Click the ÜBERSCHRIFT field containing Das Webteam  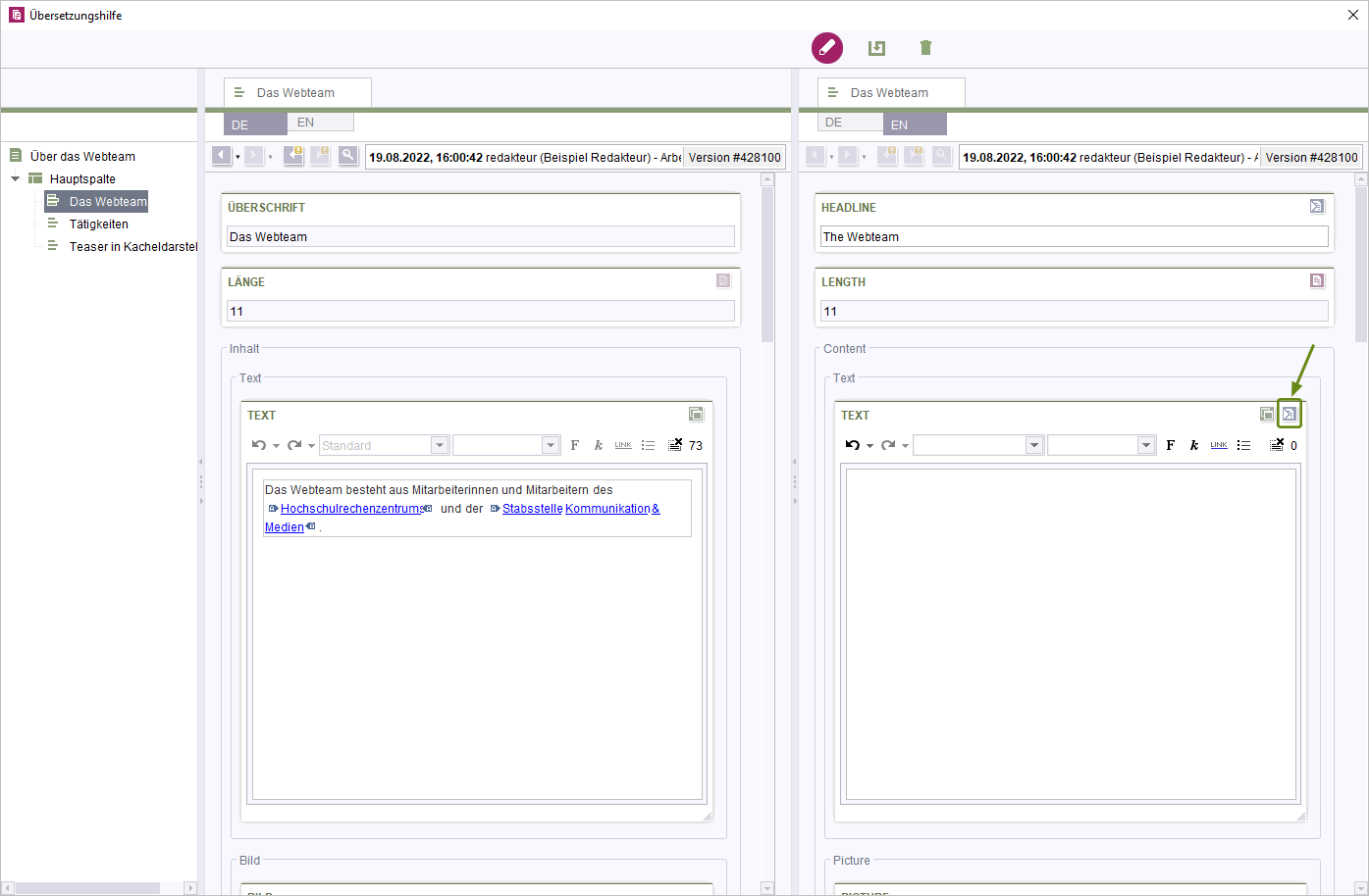coord(481,236)
